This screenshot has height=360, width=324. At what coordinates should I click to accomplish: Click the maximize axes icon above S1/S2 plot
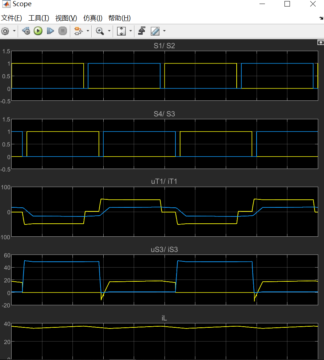click(x=321, y=42)
